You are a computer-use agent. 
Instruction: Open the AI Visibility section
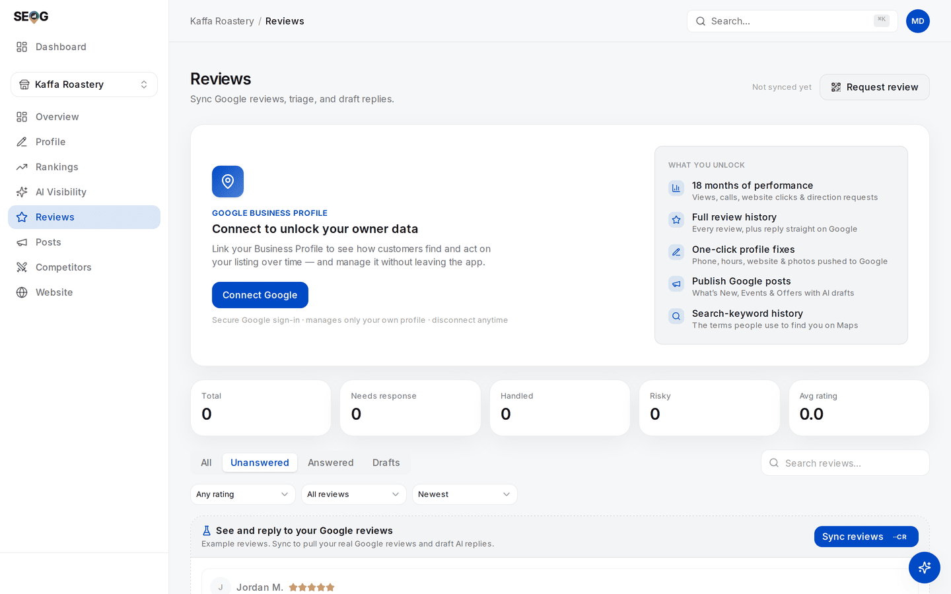click(84, 192)
